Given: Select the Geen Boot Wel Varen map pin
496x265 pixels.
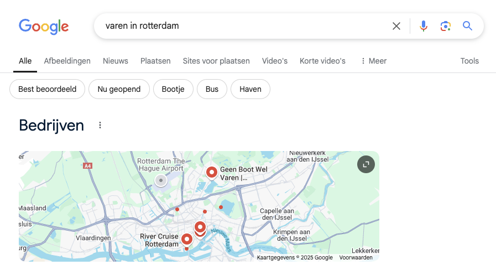Looking at the screenshot, I should (x=212, y=173).
